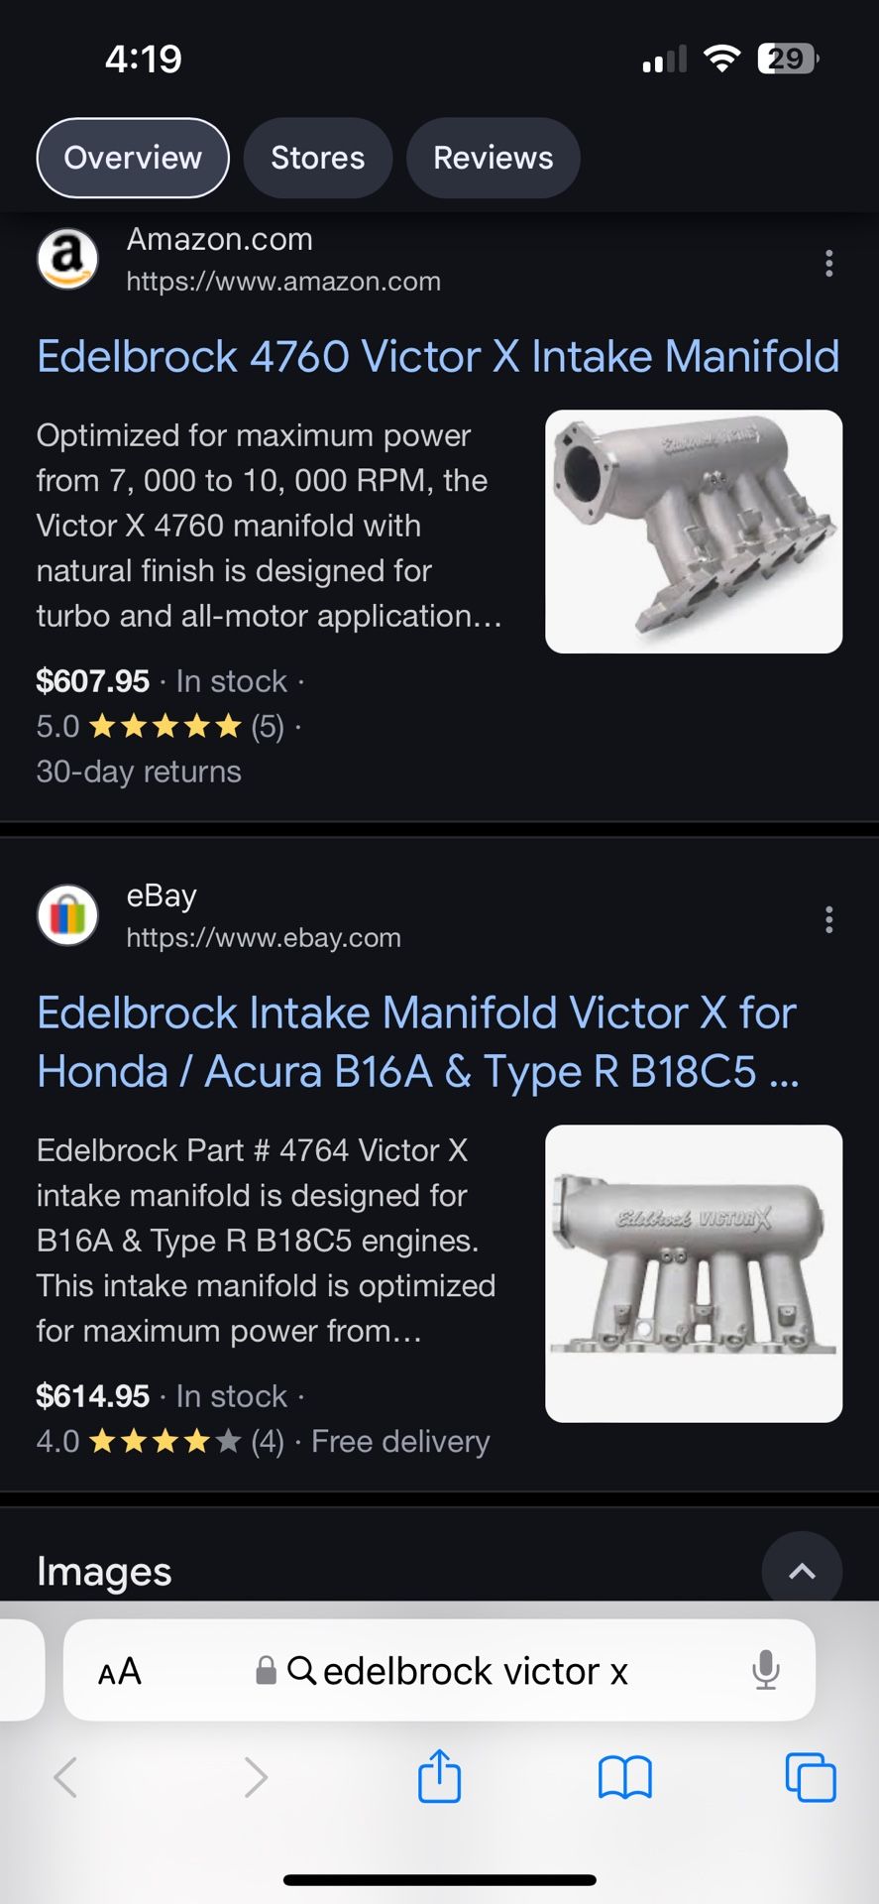Collapse the Images section with the chevron
The height and width of the screenshot is (1904, 879).
pyautogui.click(x=802, y=1571)
